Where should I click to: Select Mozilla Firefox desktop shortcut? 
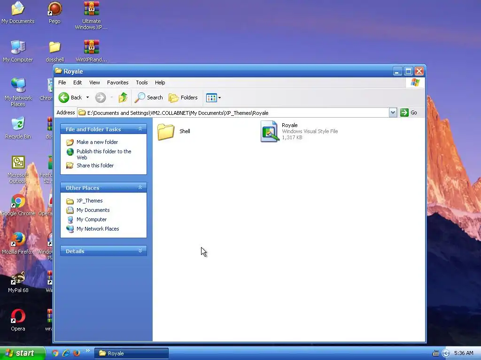pyautogui.click(x=18, y=240)
